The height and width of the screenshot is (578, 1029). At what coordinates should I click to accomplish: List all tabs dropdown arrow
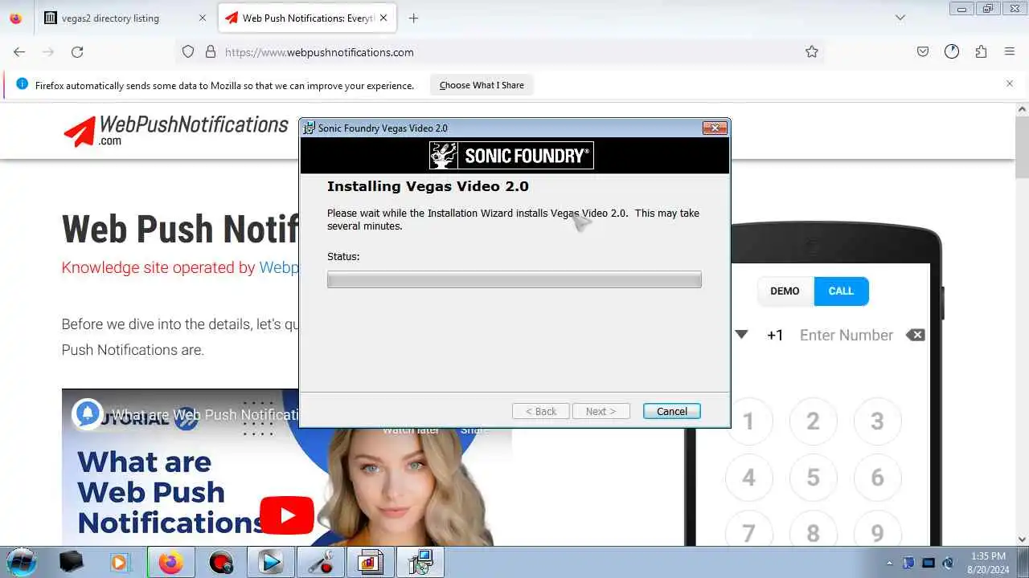900,18
